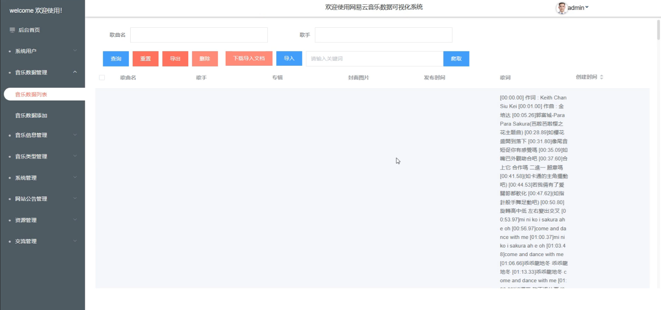Click the monitor icon beside 后台首页
The height and width of the screenshot is (310, 661).
pyautogui.click(x=12, y=30)
